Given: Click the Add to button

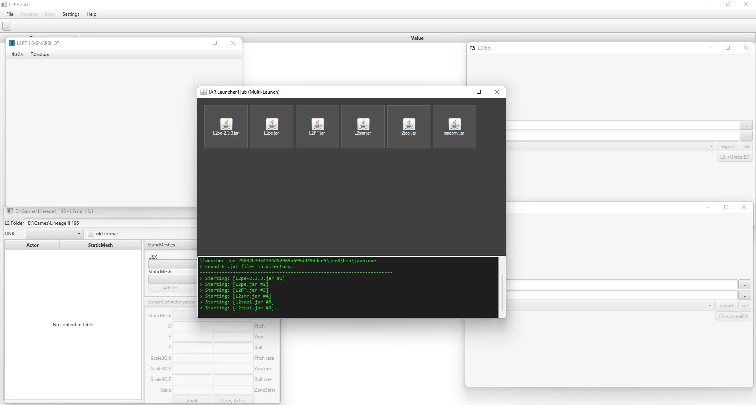Looking at the screenshot, I should (170, 288).
